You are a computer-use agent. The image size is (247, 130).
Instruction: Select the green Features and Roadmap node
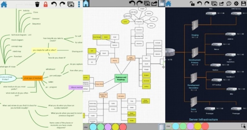121,78
